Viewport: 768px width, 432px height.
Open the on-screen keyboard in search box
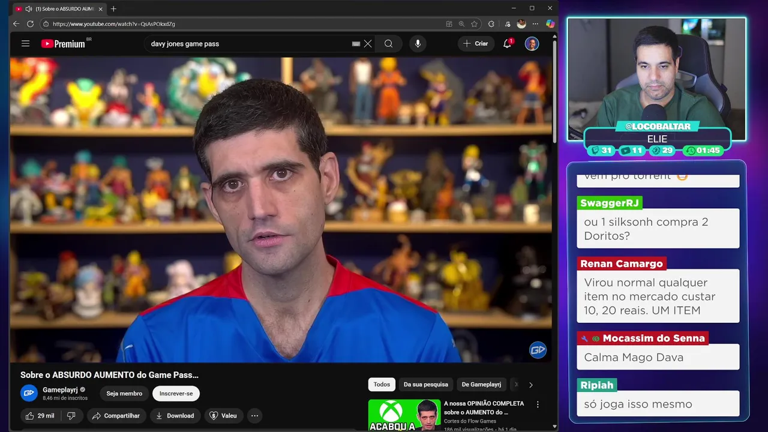[356, 44]
